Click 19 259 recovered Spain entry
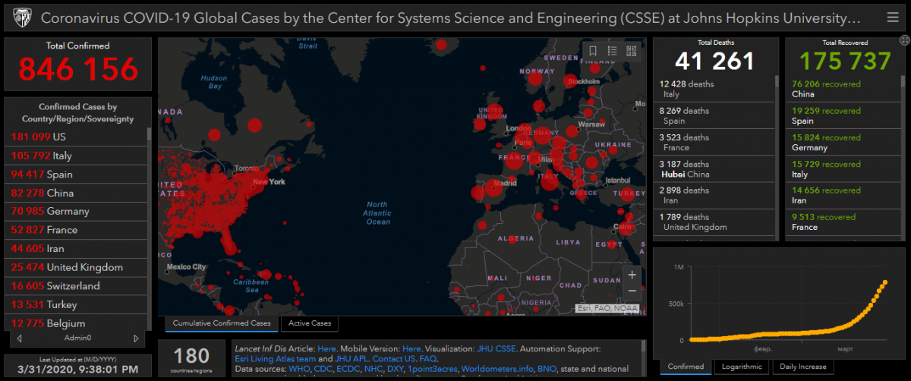The width and height of the screenshot is (911, 381). click(844, 115)
